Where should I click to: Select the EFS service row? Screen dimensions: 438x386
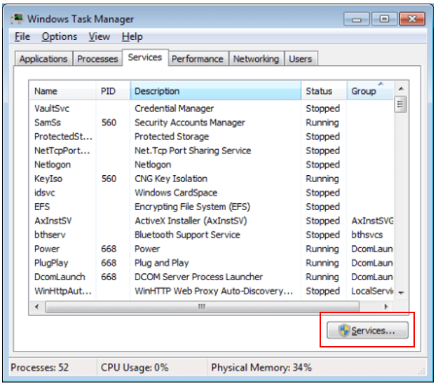[x=212, y=207]
